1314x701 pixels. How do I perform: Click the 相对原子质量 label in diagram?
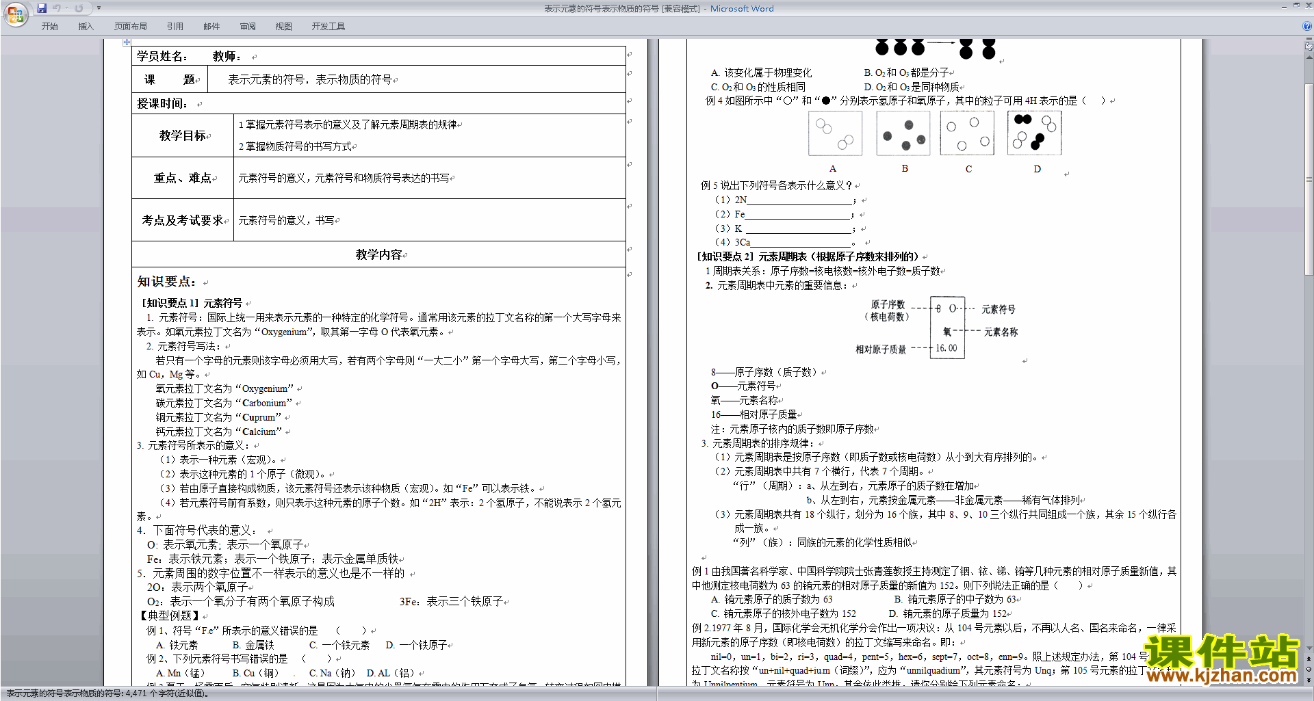point(880,349)
